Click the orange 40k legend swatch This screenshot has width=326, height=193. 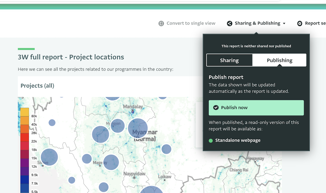tap(25, 120)
